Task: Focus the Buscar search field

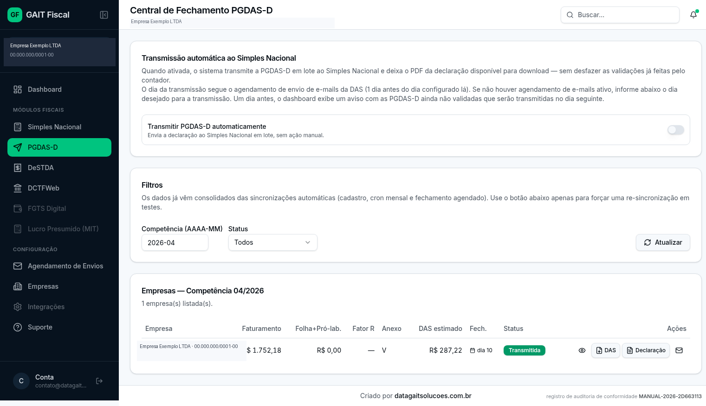Action: pos(620,15)
